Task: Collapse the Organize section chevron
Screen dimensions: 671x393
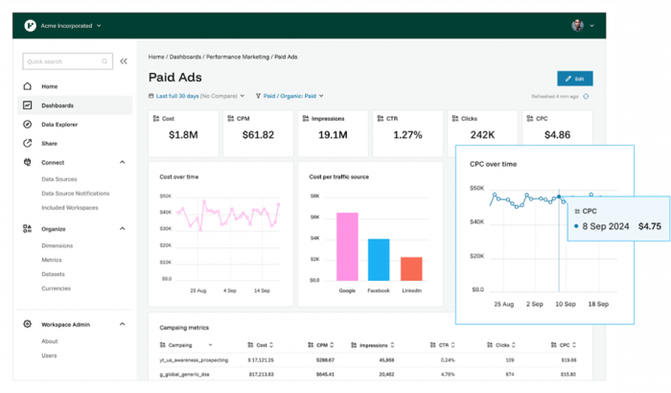Action: 122,228
